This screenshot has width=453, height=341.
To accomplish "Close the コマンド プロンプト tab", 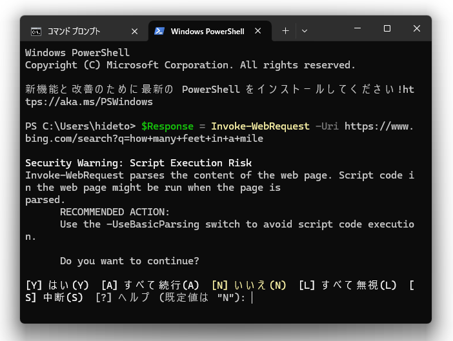I will (x=135, y=31).
